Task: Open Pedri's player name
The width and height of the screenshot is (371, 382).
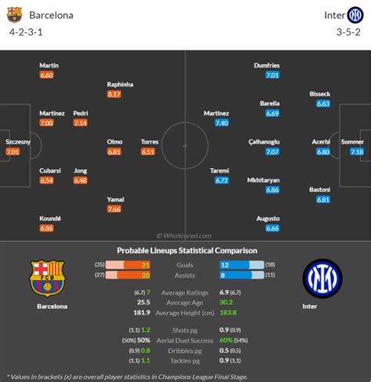Action: pos(81,113)
